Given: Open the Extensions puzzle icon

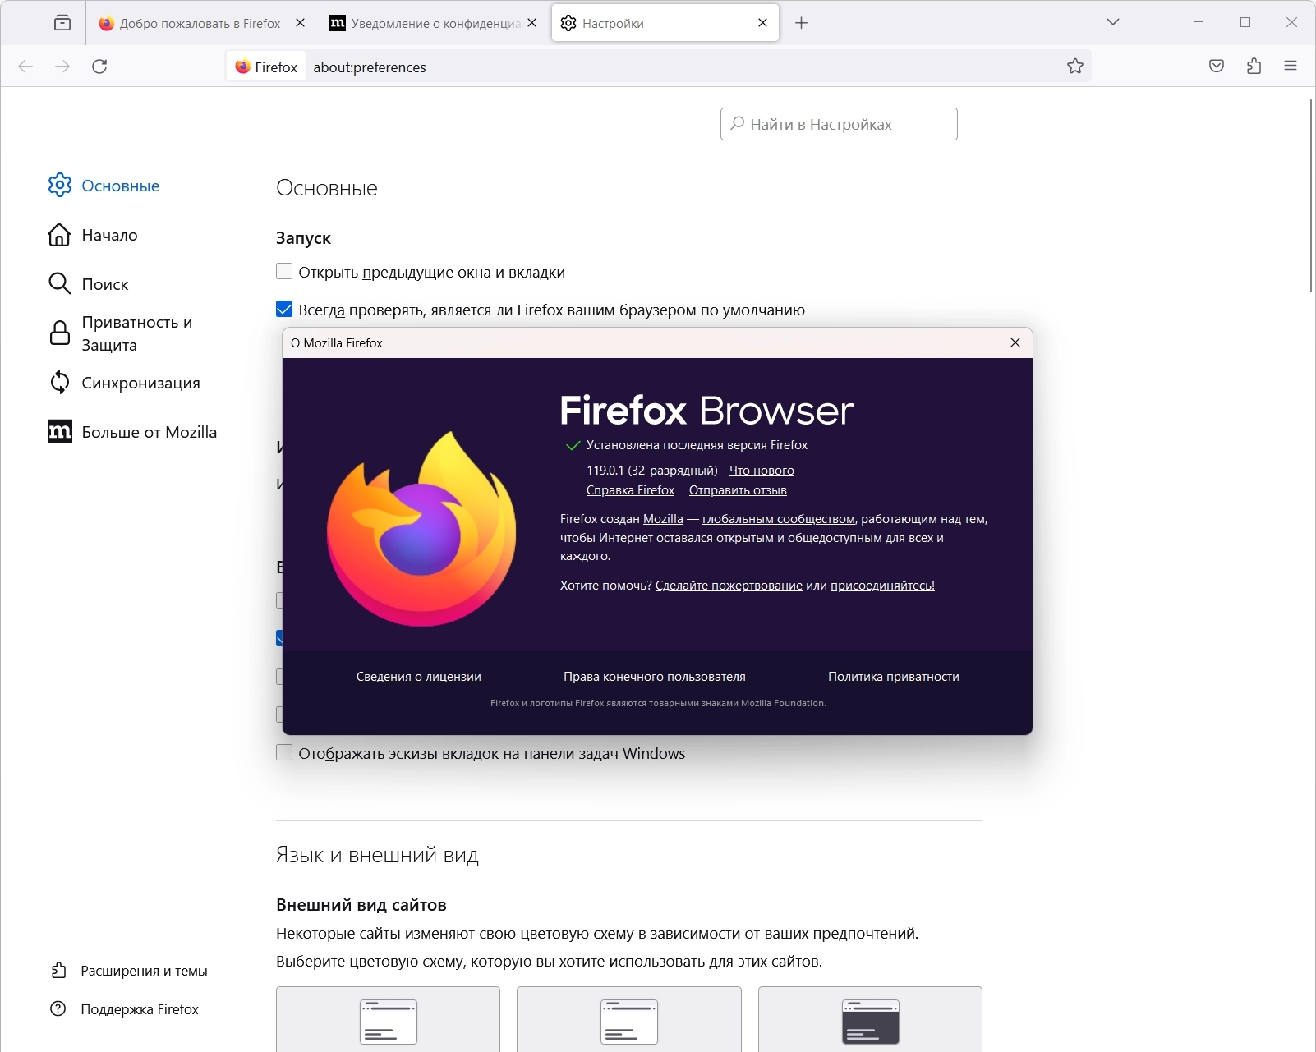Looking at the screenshot, I should [x=1254, y=67].
